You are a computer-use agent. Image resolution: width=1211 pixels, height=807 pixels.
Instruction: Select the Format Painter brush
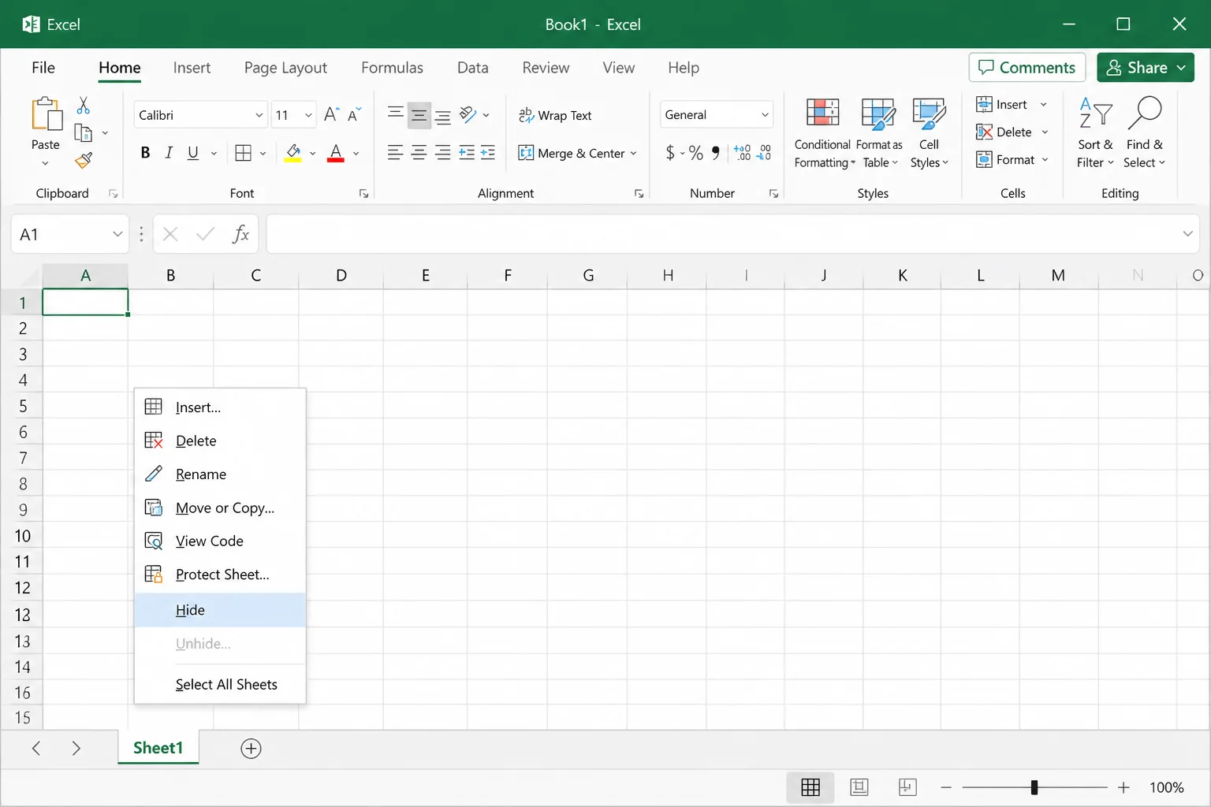point(84,161)
